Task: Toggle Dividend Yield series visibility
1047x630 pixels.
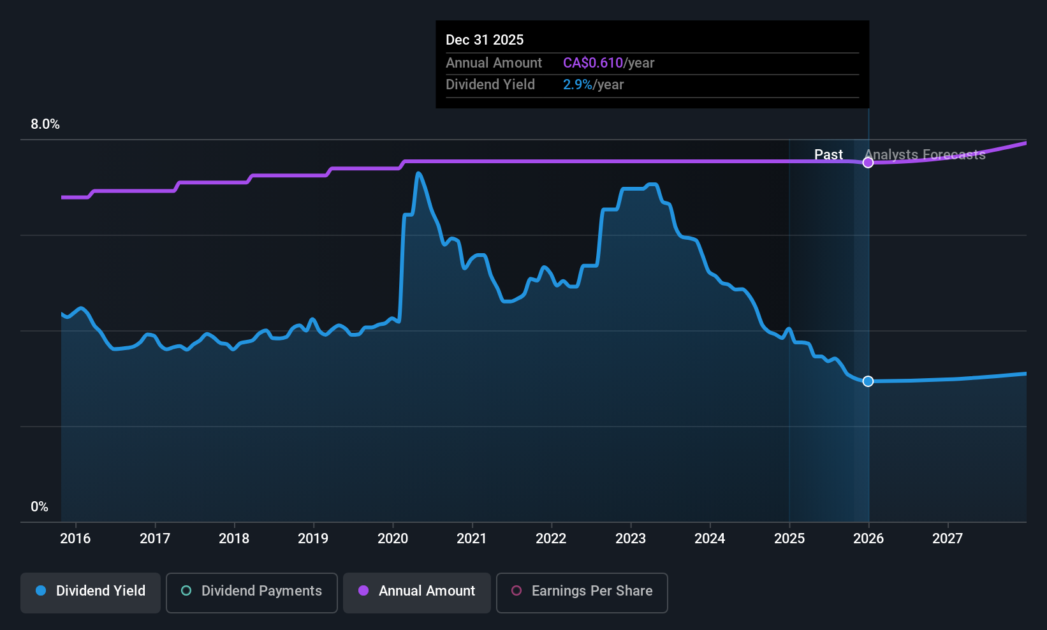Action: pos(90,592)
